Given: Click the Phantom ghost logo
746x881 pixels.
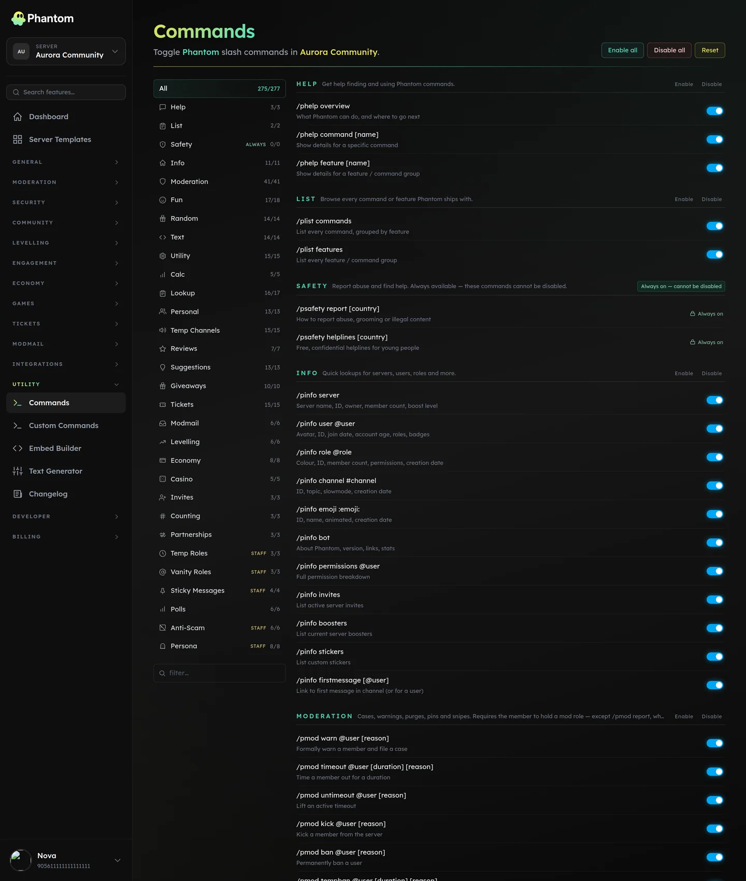Looking at the screenshot, I should point(18,19).
